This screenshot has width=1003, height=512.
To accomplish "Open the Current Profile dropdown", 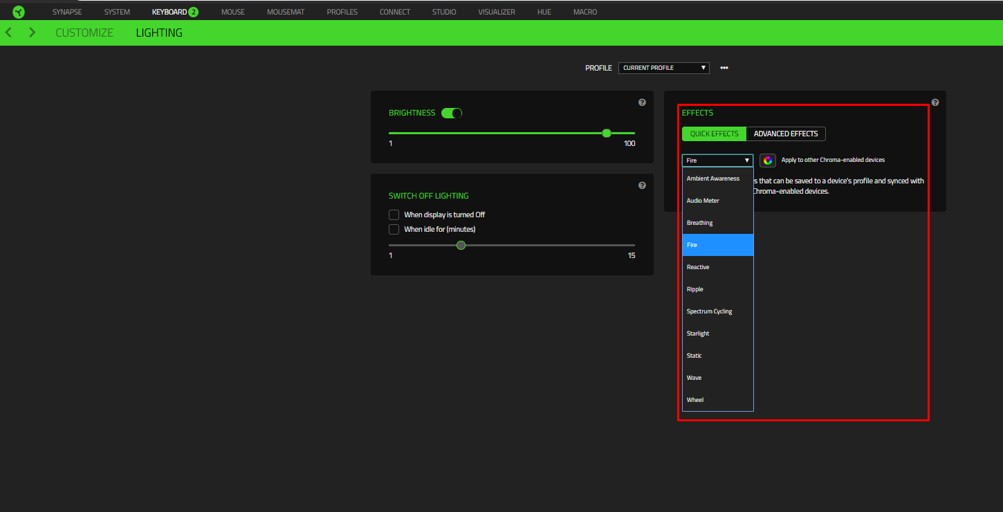I will [664, 68].
